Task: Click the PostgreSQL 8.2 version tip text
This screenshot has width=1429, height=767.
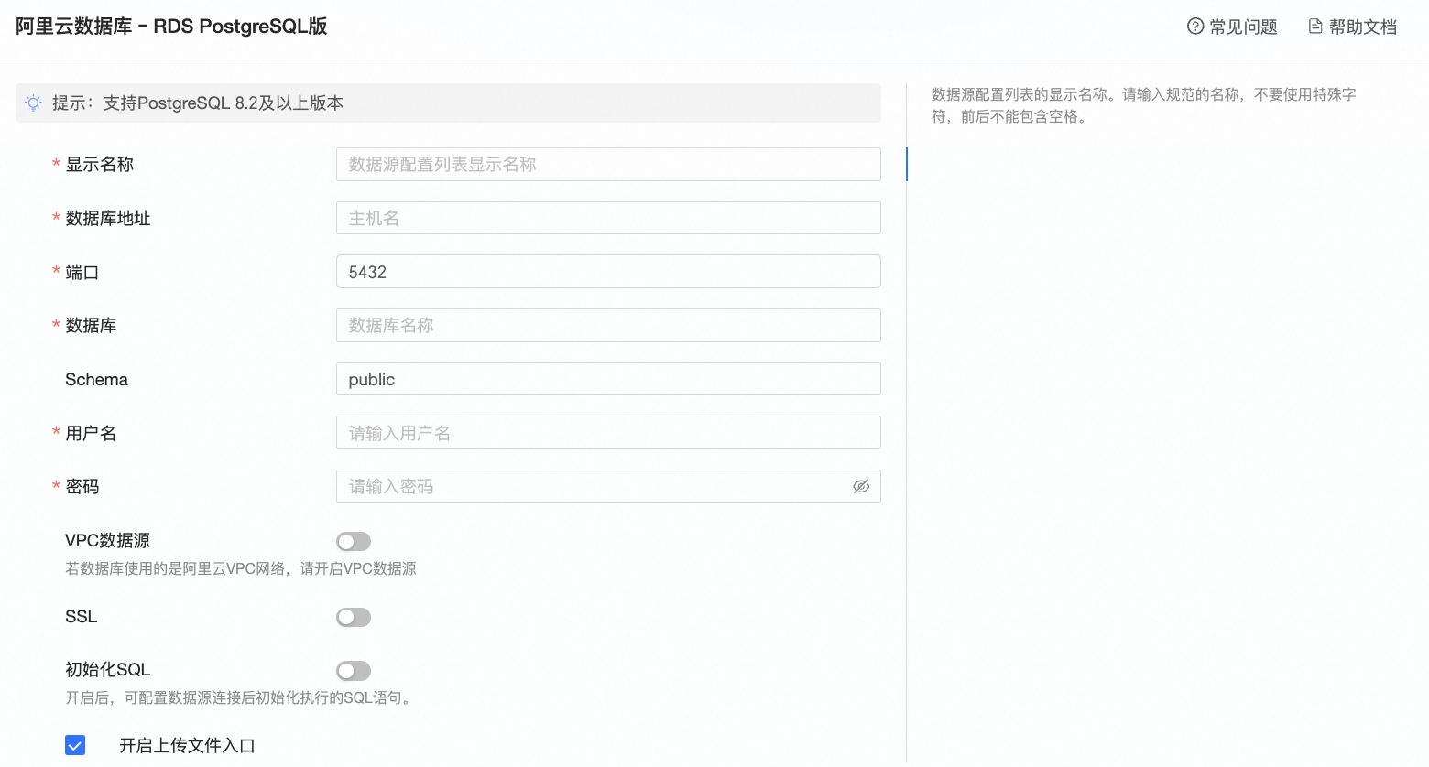Action: 198,103
